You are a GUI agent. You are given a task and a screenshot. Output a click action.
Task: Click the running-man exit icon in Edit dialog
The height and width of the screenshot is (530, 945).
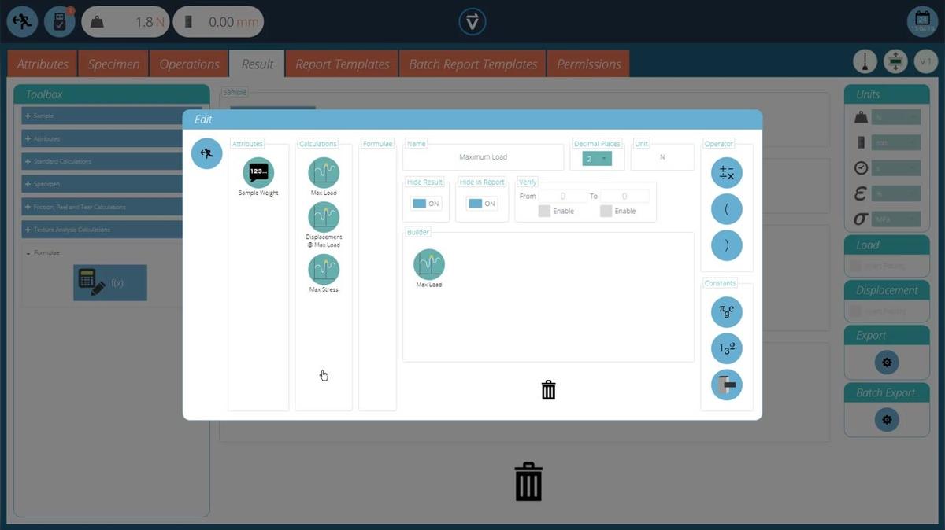(x=206, y=153)
